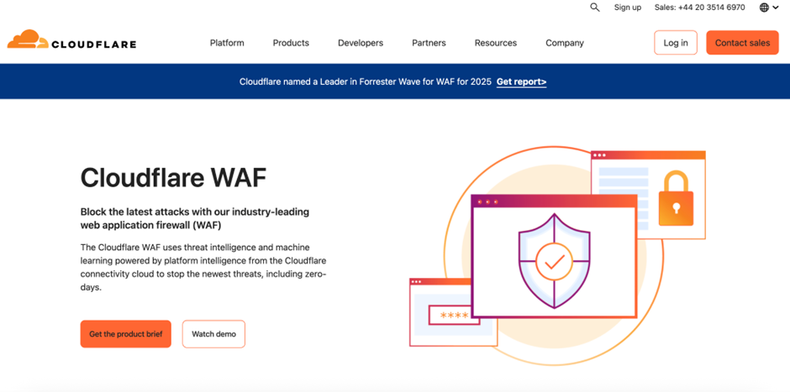This screenshot has width=790, height=392.
Task: Click the Log in button
Action: [x=676, y=43]
